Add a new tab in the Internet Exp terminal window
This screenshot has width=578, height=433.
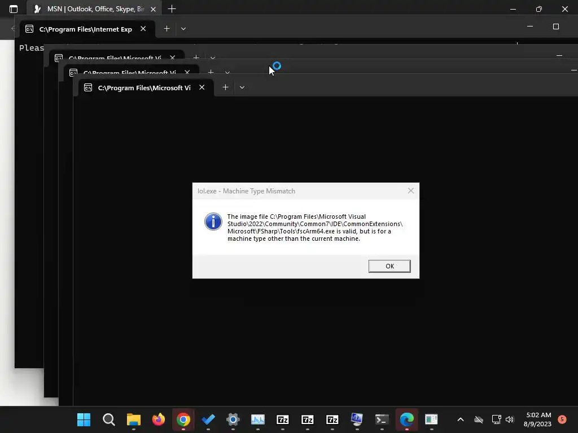click(167, 29)
